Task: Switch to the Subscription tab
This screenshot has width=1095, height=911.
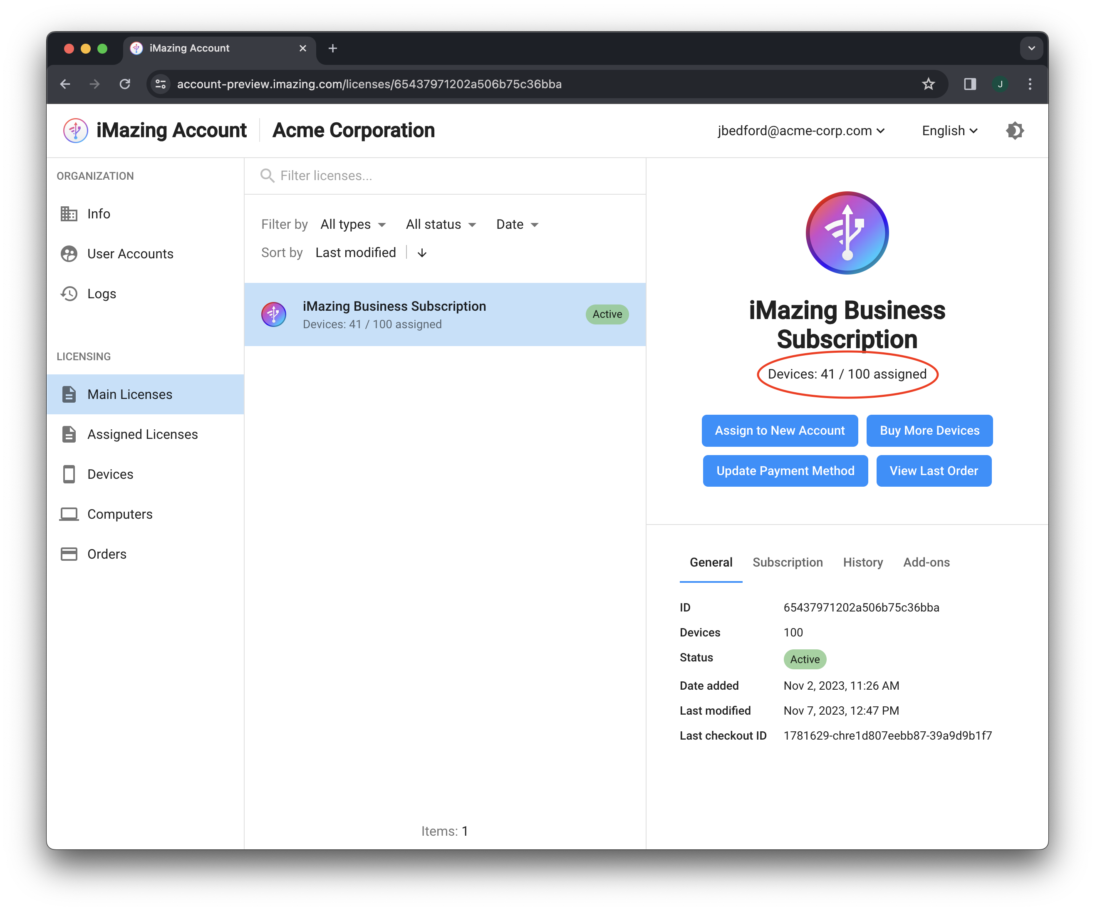Action: pos(788,562)
